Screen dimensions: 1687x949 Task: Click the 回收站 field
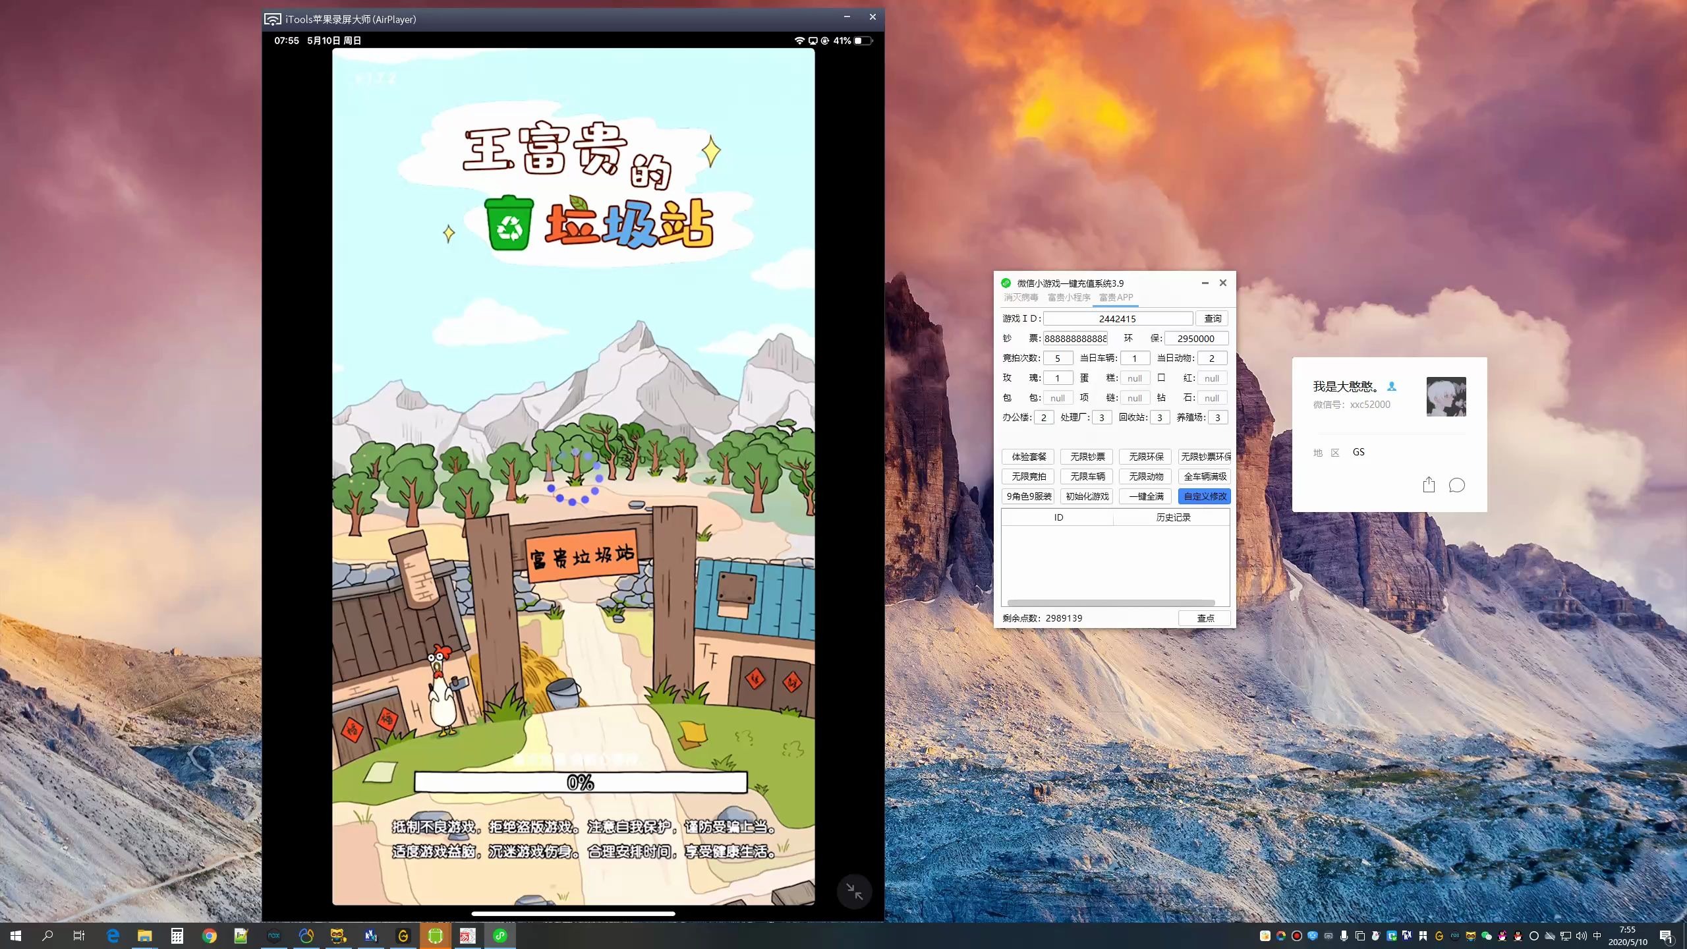pyautogui.click(x=1160, y=418)
